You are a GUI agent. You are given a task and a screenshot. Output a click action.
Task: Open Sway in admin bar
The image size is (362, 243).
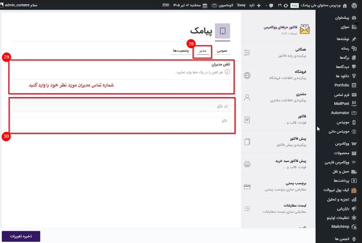pyautogui.click(x=241, y=5)
